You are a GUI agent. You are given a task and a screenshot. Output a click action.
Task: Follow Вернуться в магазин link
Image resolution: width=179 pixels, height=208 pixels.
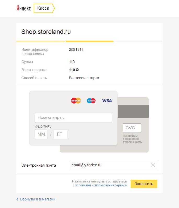coord(38,199)
